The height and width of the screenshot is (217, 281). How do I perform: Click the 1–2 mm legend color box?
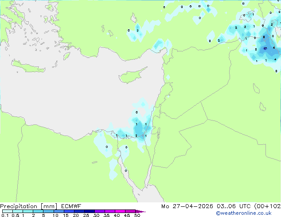click(x=28, y=211)
